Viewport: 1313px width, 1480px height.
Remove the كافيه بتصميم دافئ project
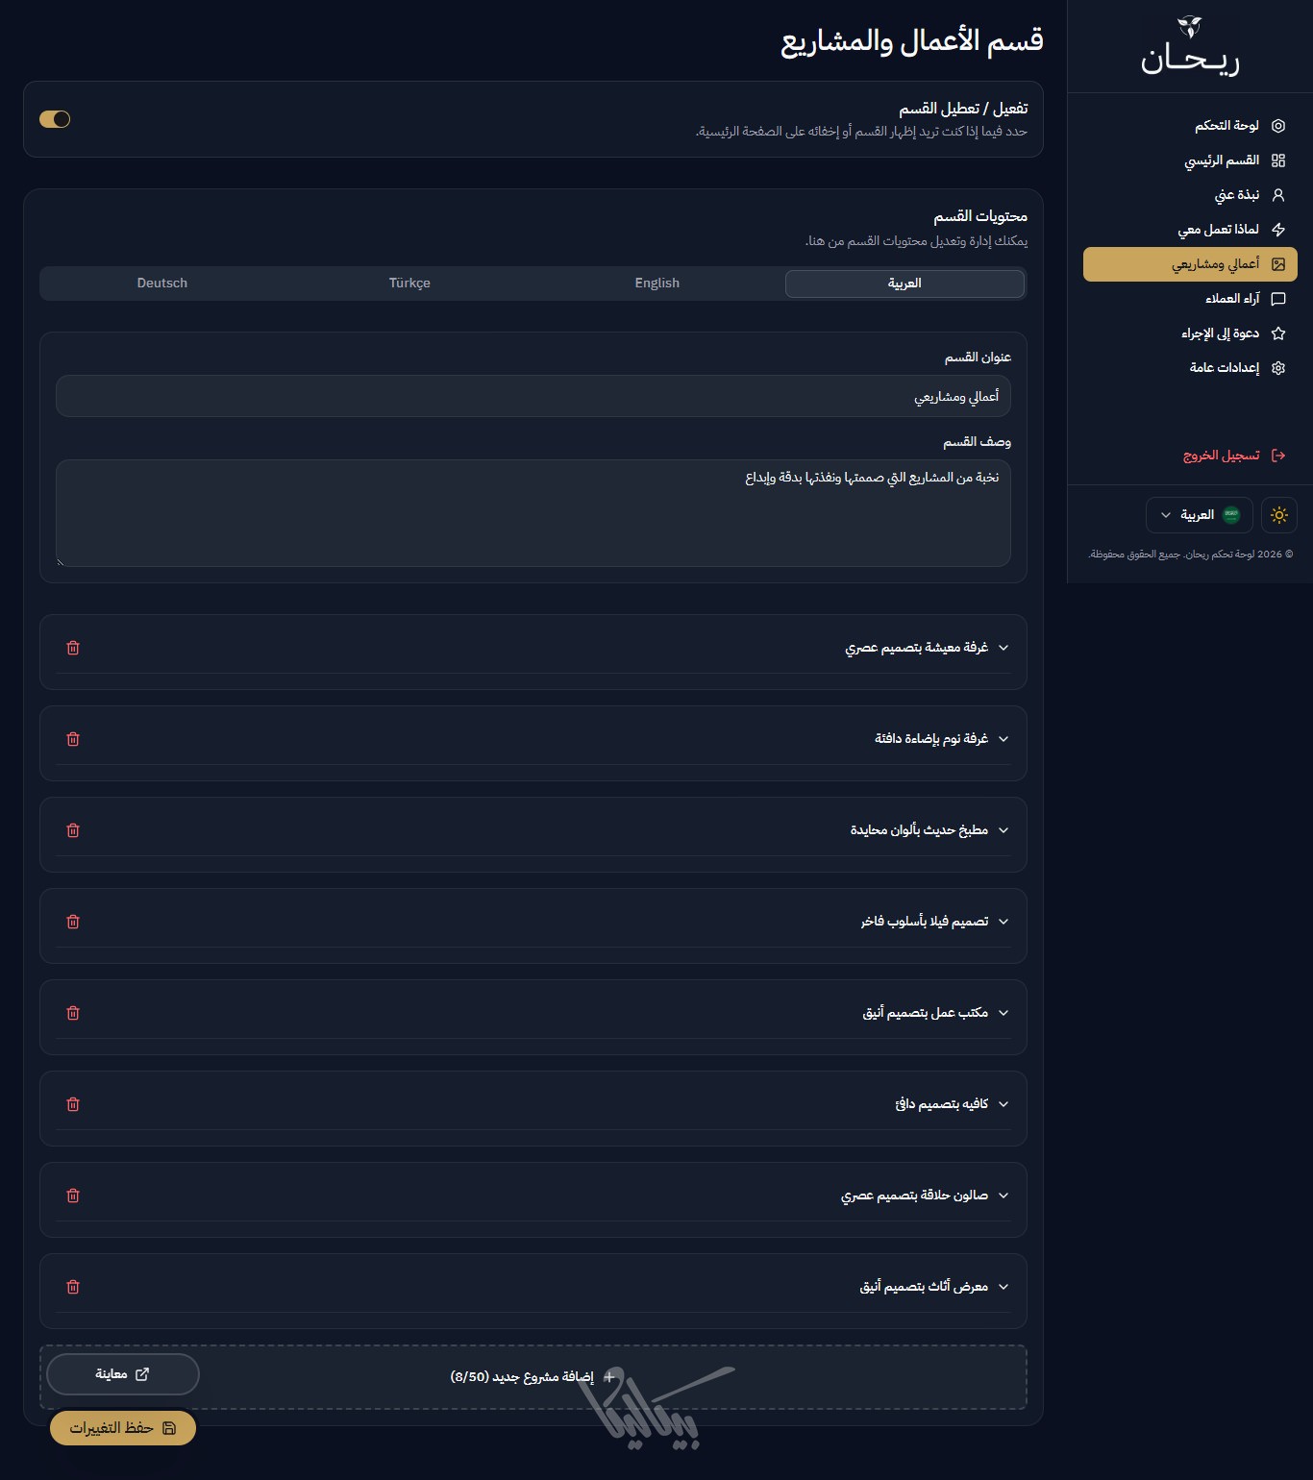pyautogui.click(x=73, y=1104)
